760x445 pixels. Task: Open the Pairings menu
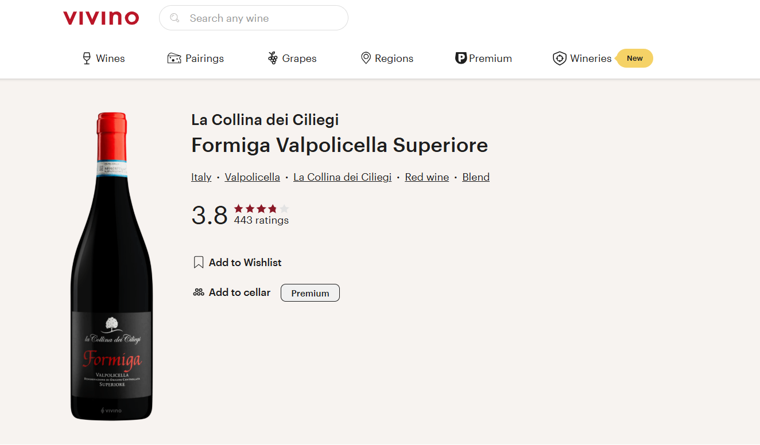point(204,58)
